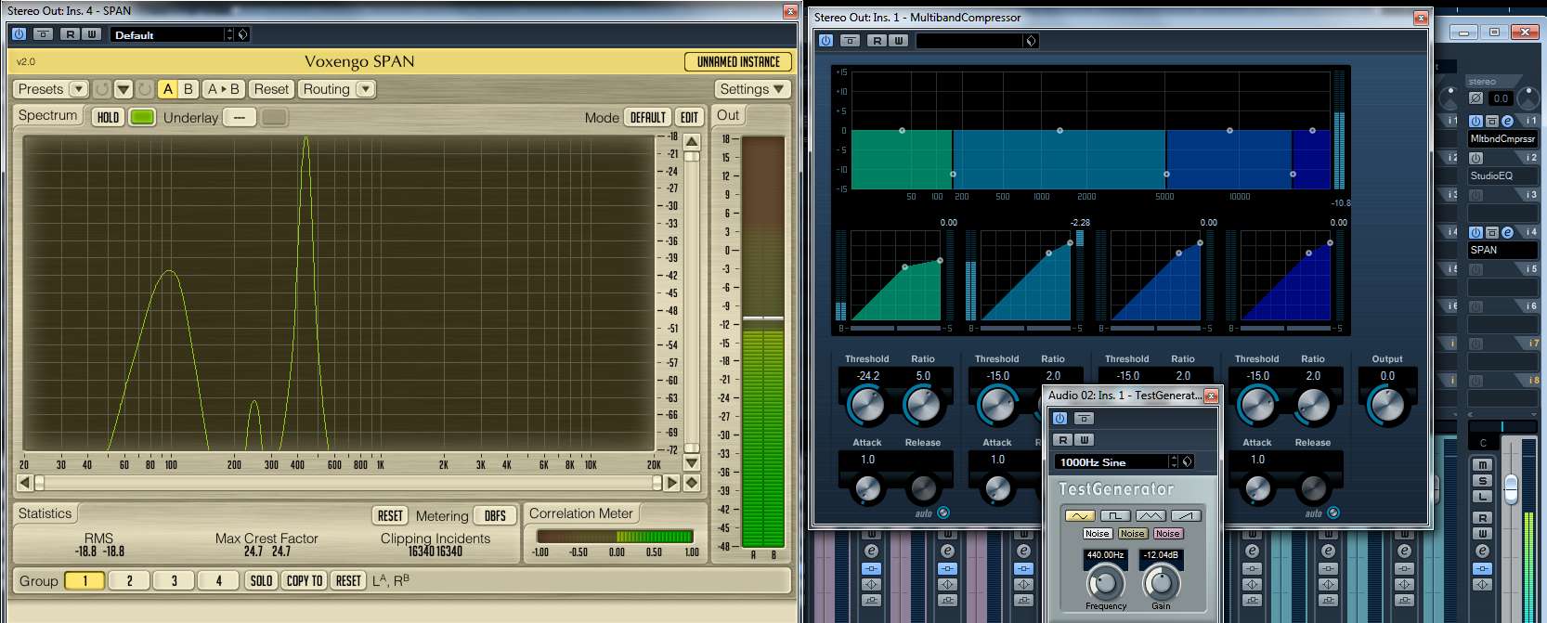Toggle group SOLO button
The width and height of the screenshot is (1547, 623).
click(262, 581)
